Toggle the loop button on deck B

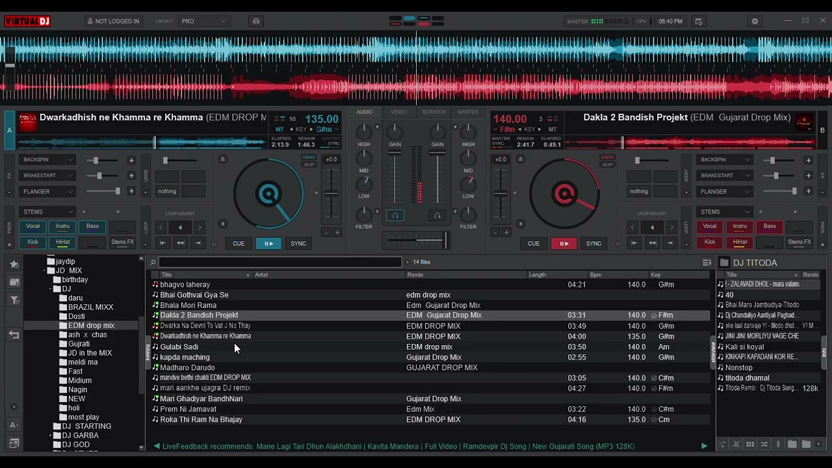pyautogui.click(x=652, y=227)
